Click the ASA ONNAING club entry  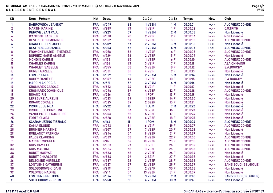pos(235,63)
